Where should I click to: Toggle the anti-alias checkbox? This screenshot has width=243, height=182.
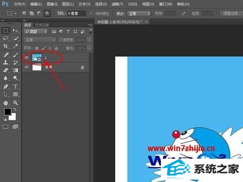point(91,13)
